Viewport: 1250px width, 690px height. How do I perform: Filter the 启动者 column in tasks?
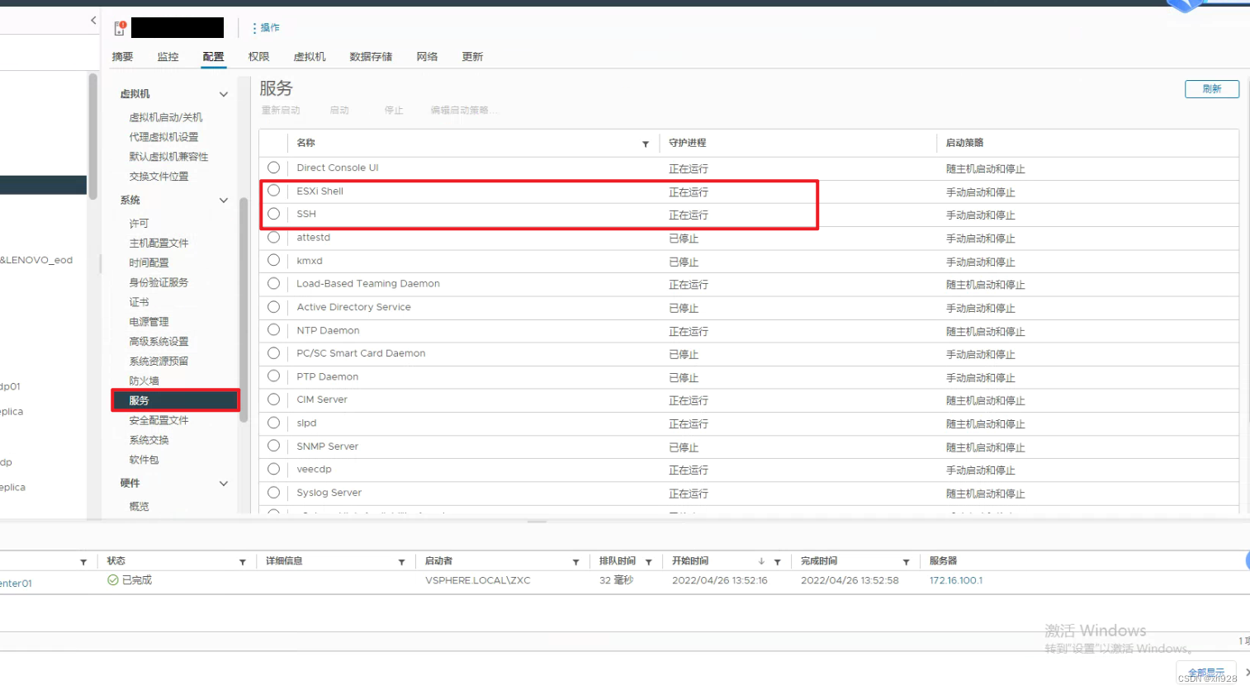point(575,562)
